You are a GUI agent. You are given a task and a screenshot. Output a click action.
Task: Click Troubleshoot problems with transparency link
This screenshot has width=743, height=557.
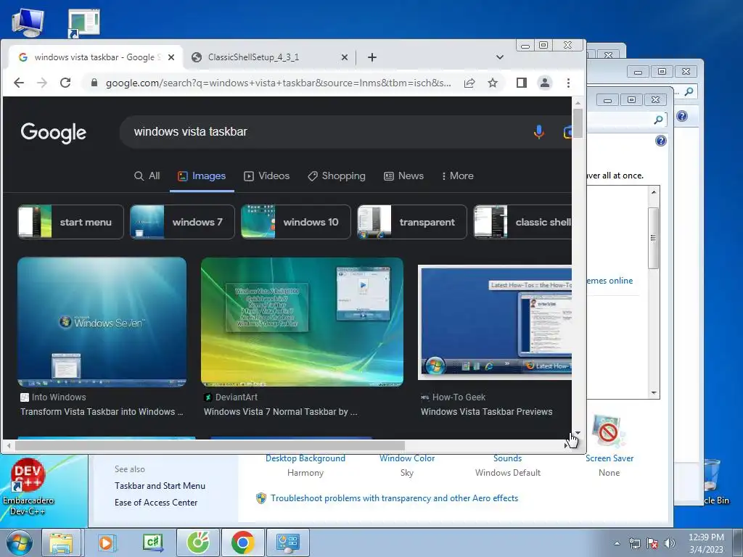pyautogui.click(x=394, y=498)
